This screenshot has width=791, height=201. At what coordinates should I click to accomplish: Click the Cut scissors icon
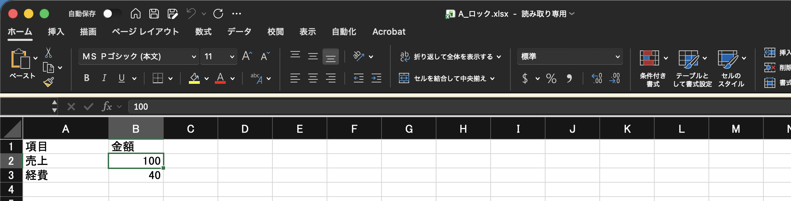click(48, 53)
